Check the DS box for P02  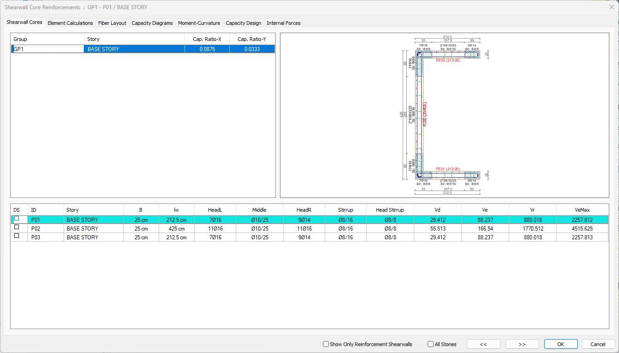click(17, 227)
